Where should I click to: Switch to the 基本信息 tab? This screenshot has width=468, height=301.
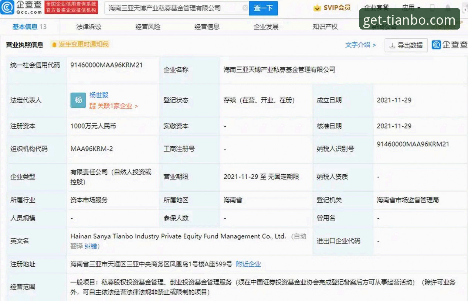30,27
